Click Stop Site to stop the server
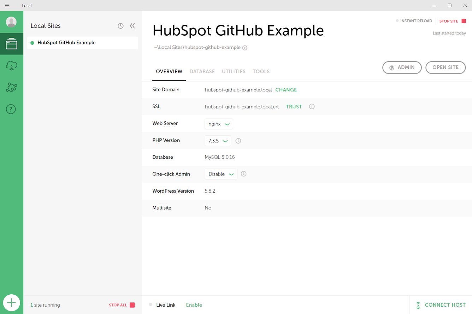Viewport: 472px width, 314px height. tap(449, 21)
